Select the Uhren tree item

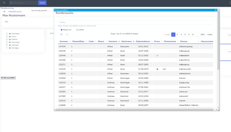tap(14, 37)
